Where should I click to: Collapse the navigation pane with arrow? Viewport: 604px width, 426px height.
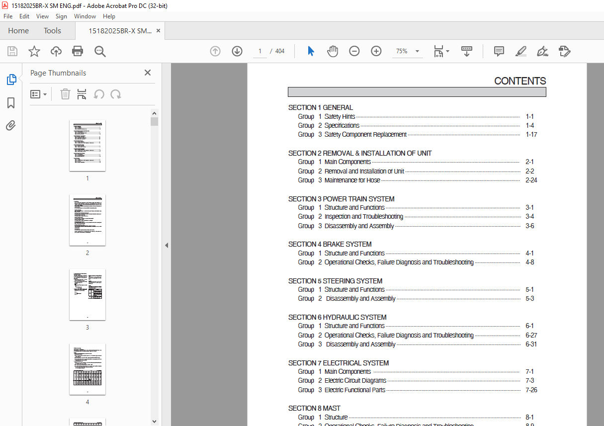pos(167,245)
